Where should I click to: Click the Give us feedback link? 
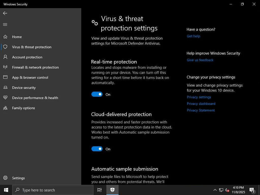[x=200, y=60]
